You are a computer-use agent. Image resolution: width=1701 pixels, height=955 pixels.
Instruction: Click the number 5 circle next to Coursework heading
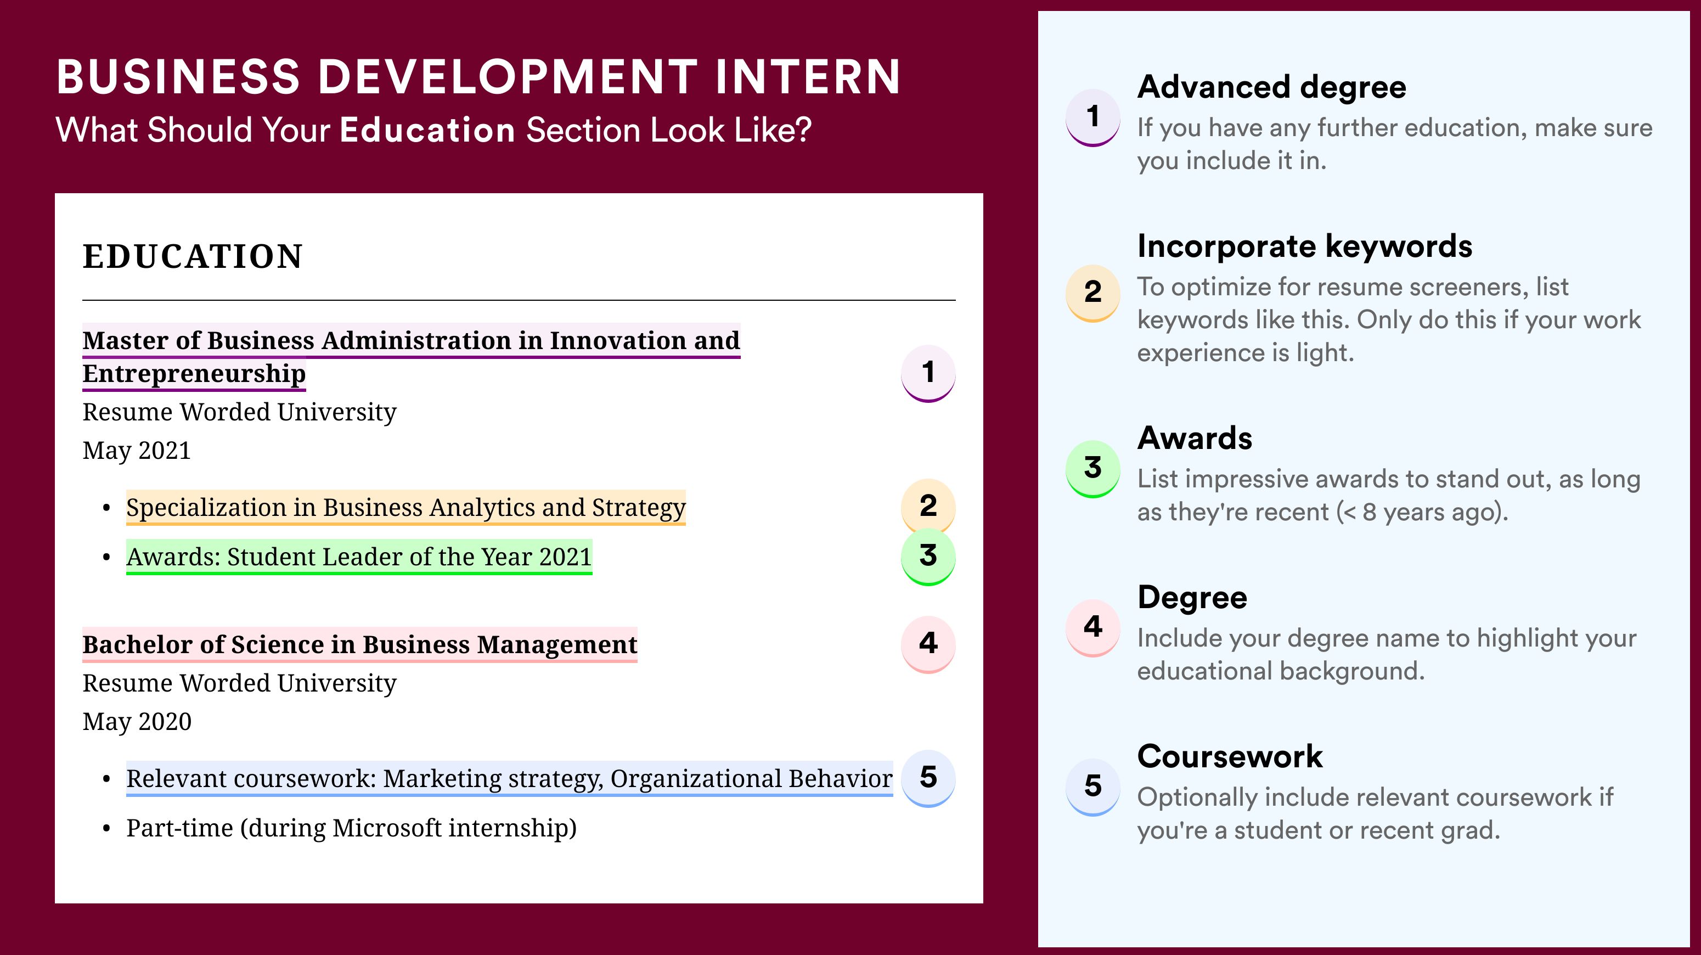pos(1093,787)
